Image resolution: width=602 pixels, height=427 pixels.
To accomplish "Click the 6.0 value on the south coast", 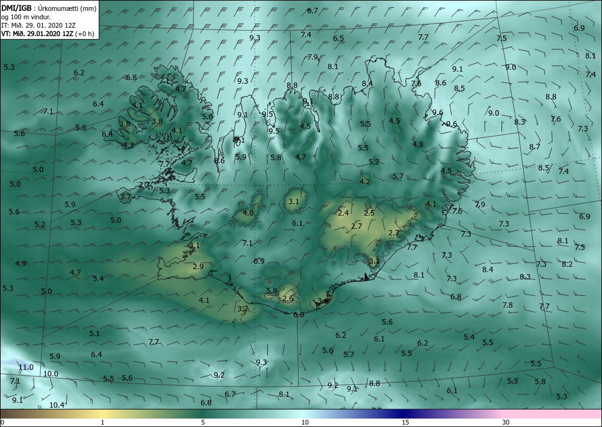I will pyautogui.click(x=299, y=314).
